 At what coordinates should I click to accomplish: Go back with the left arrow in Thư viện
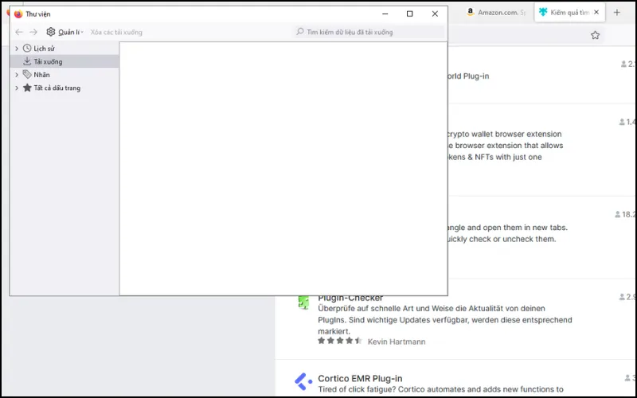point(19,32)
